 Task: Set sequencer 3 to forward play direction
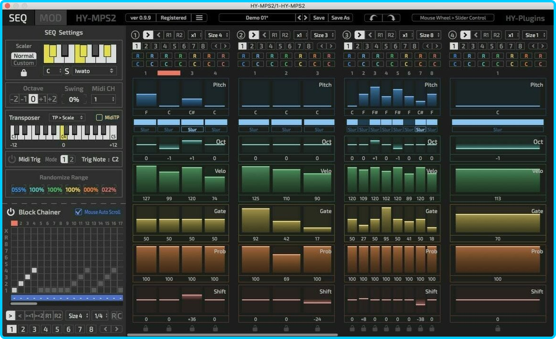(x=359, y=35)
